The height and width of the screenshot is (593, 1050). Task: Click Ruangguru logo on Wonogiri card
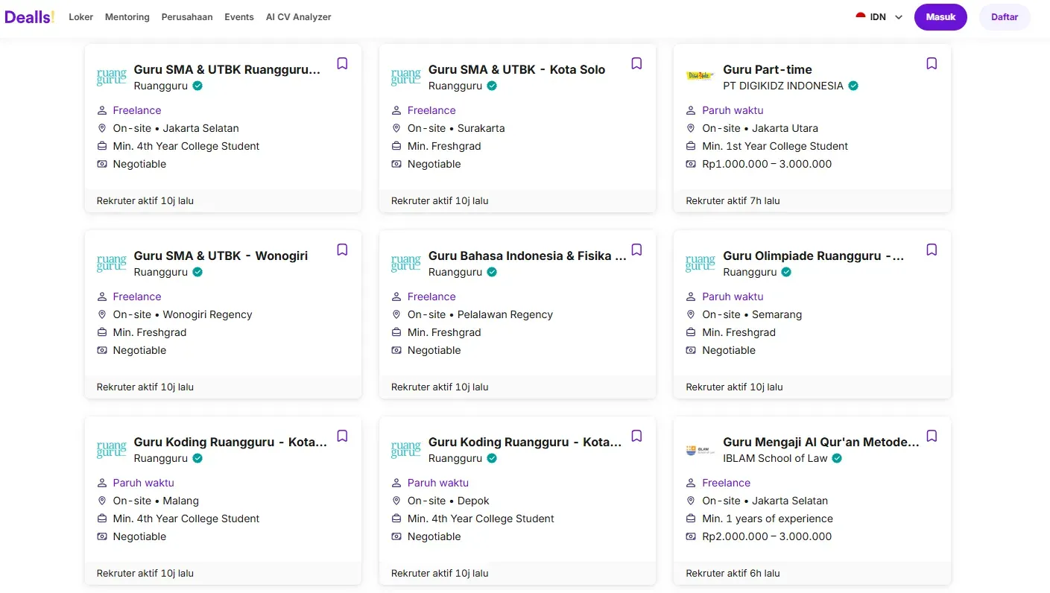pyautogui.click(x=112, y=264)
